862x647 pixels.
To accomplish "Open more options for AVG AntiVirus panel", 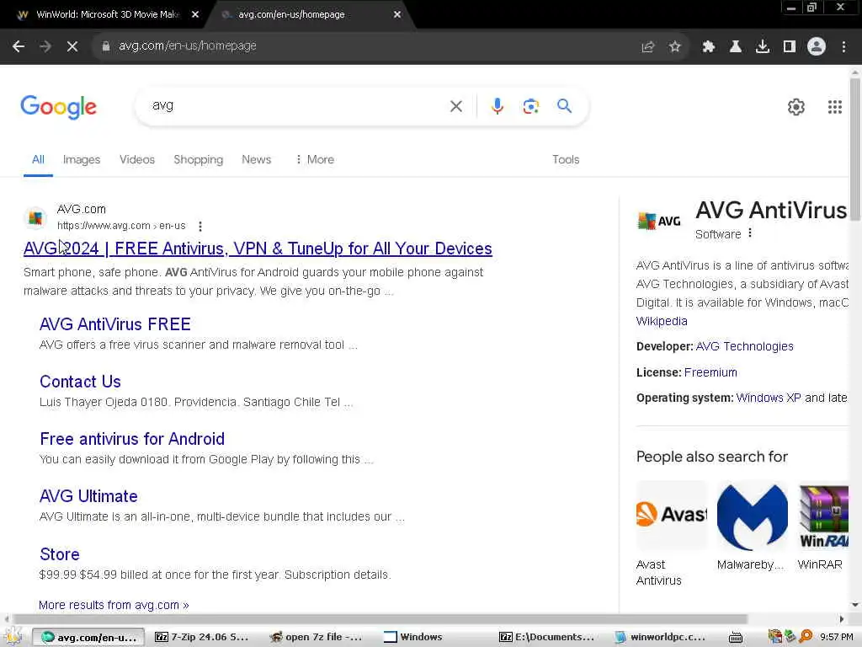I will (x=750, y=233).
